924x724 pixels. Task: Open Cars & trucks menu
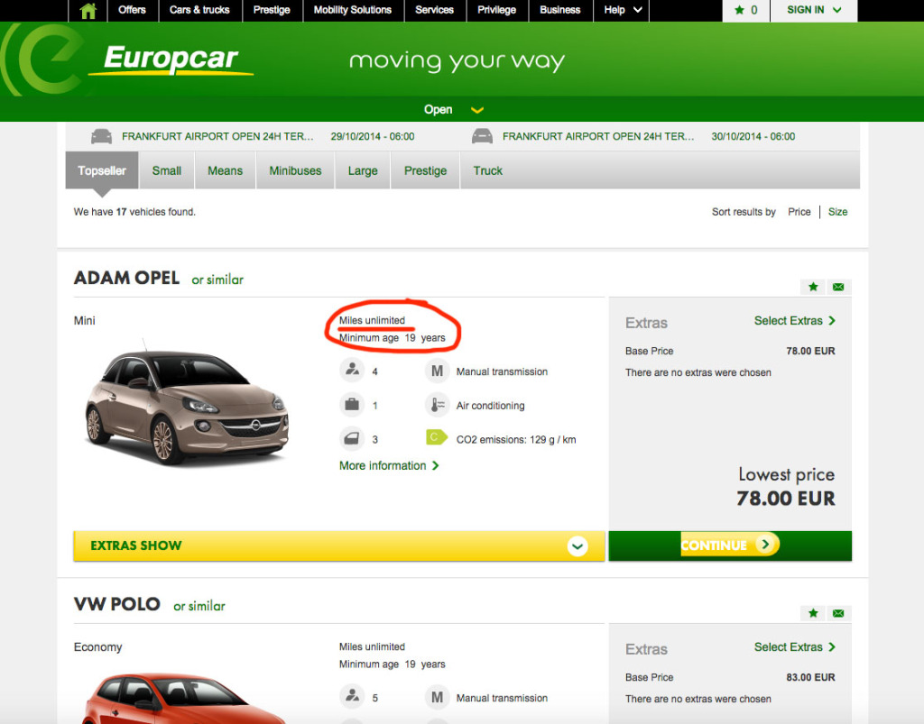[x=199, y=11]
